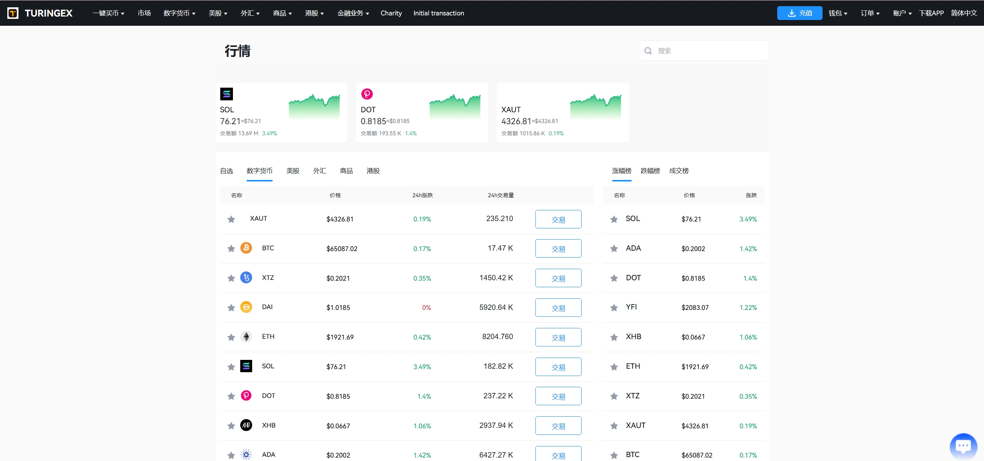Click 交易 button for BTC
This screenshot has width=984, height=461.
558,248
